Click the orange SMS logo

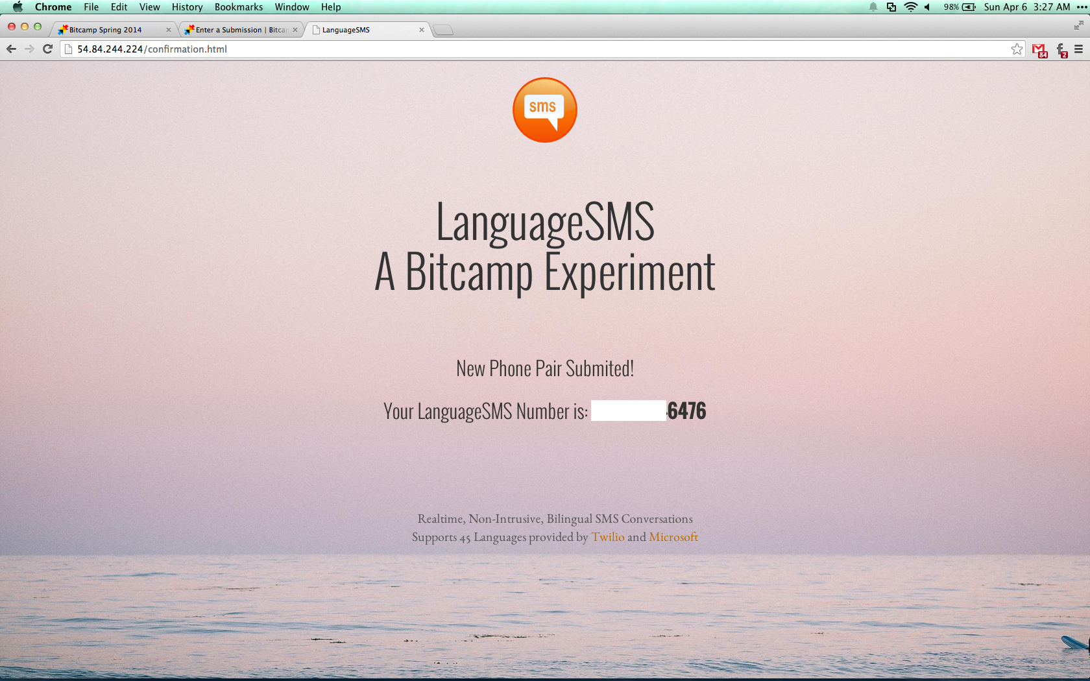[545, 110]
